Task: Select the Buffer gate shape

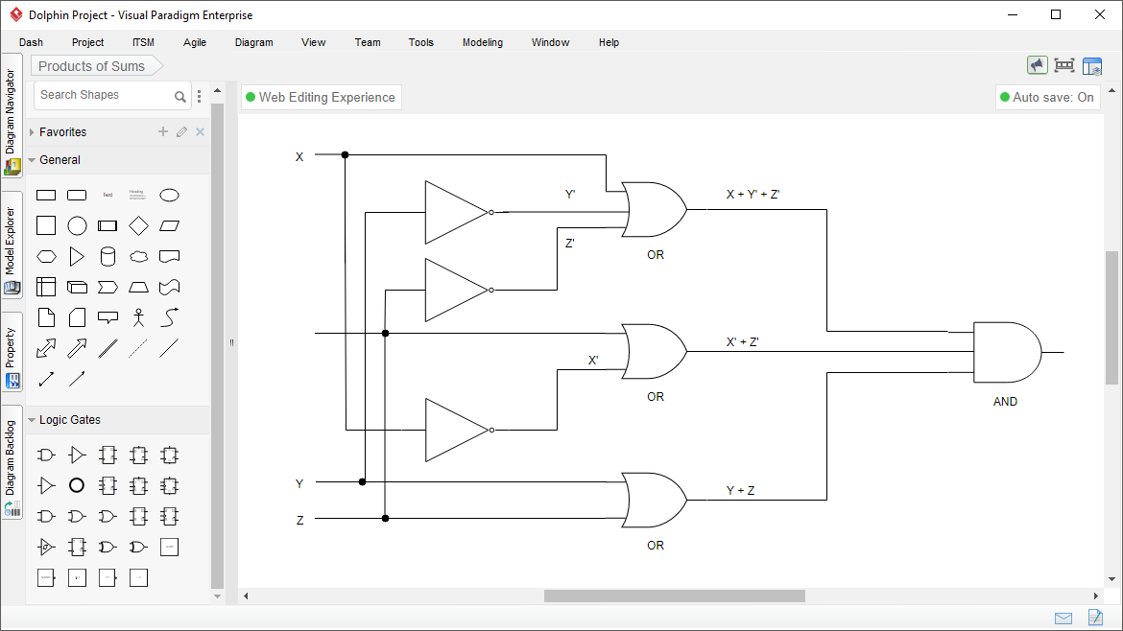Action: [77, 455]
